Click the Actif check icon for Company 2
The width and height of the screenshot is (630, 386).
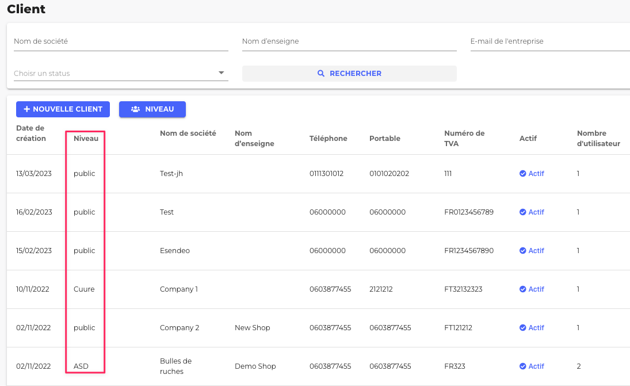523,328
